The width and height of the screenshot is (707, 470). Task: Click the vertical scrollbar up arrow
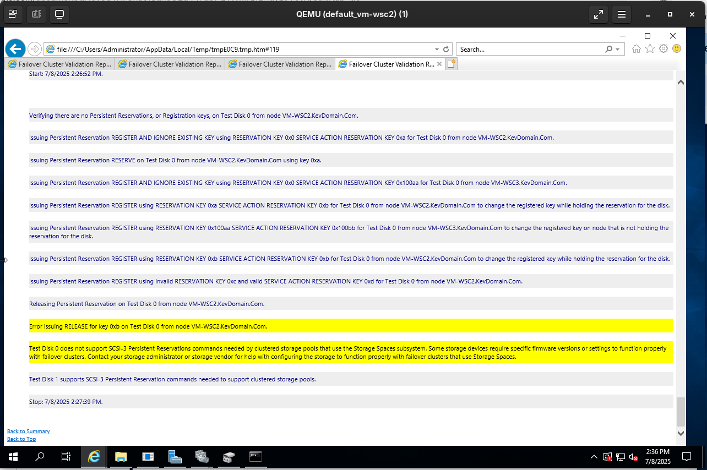[681, 83]
